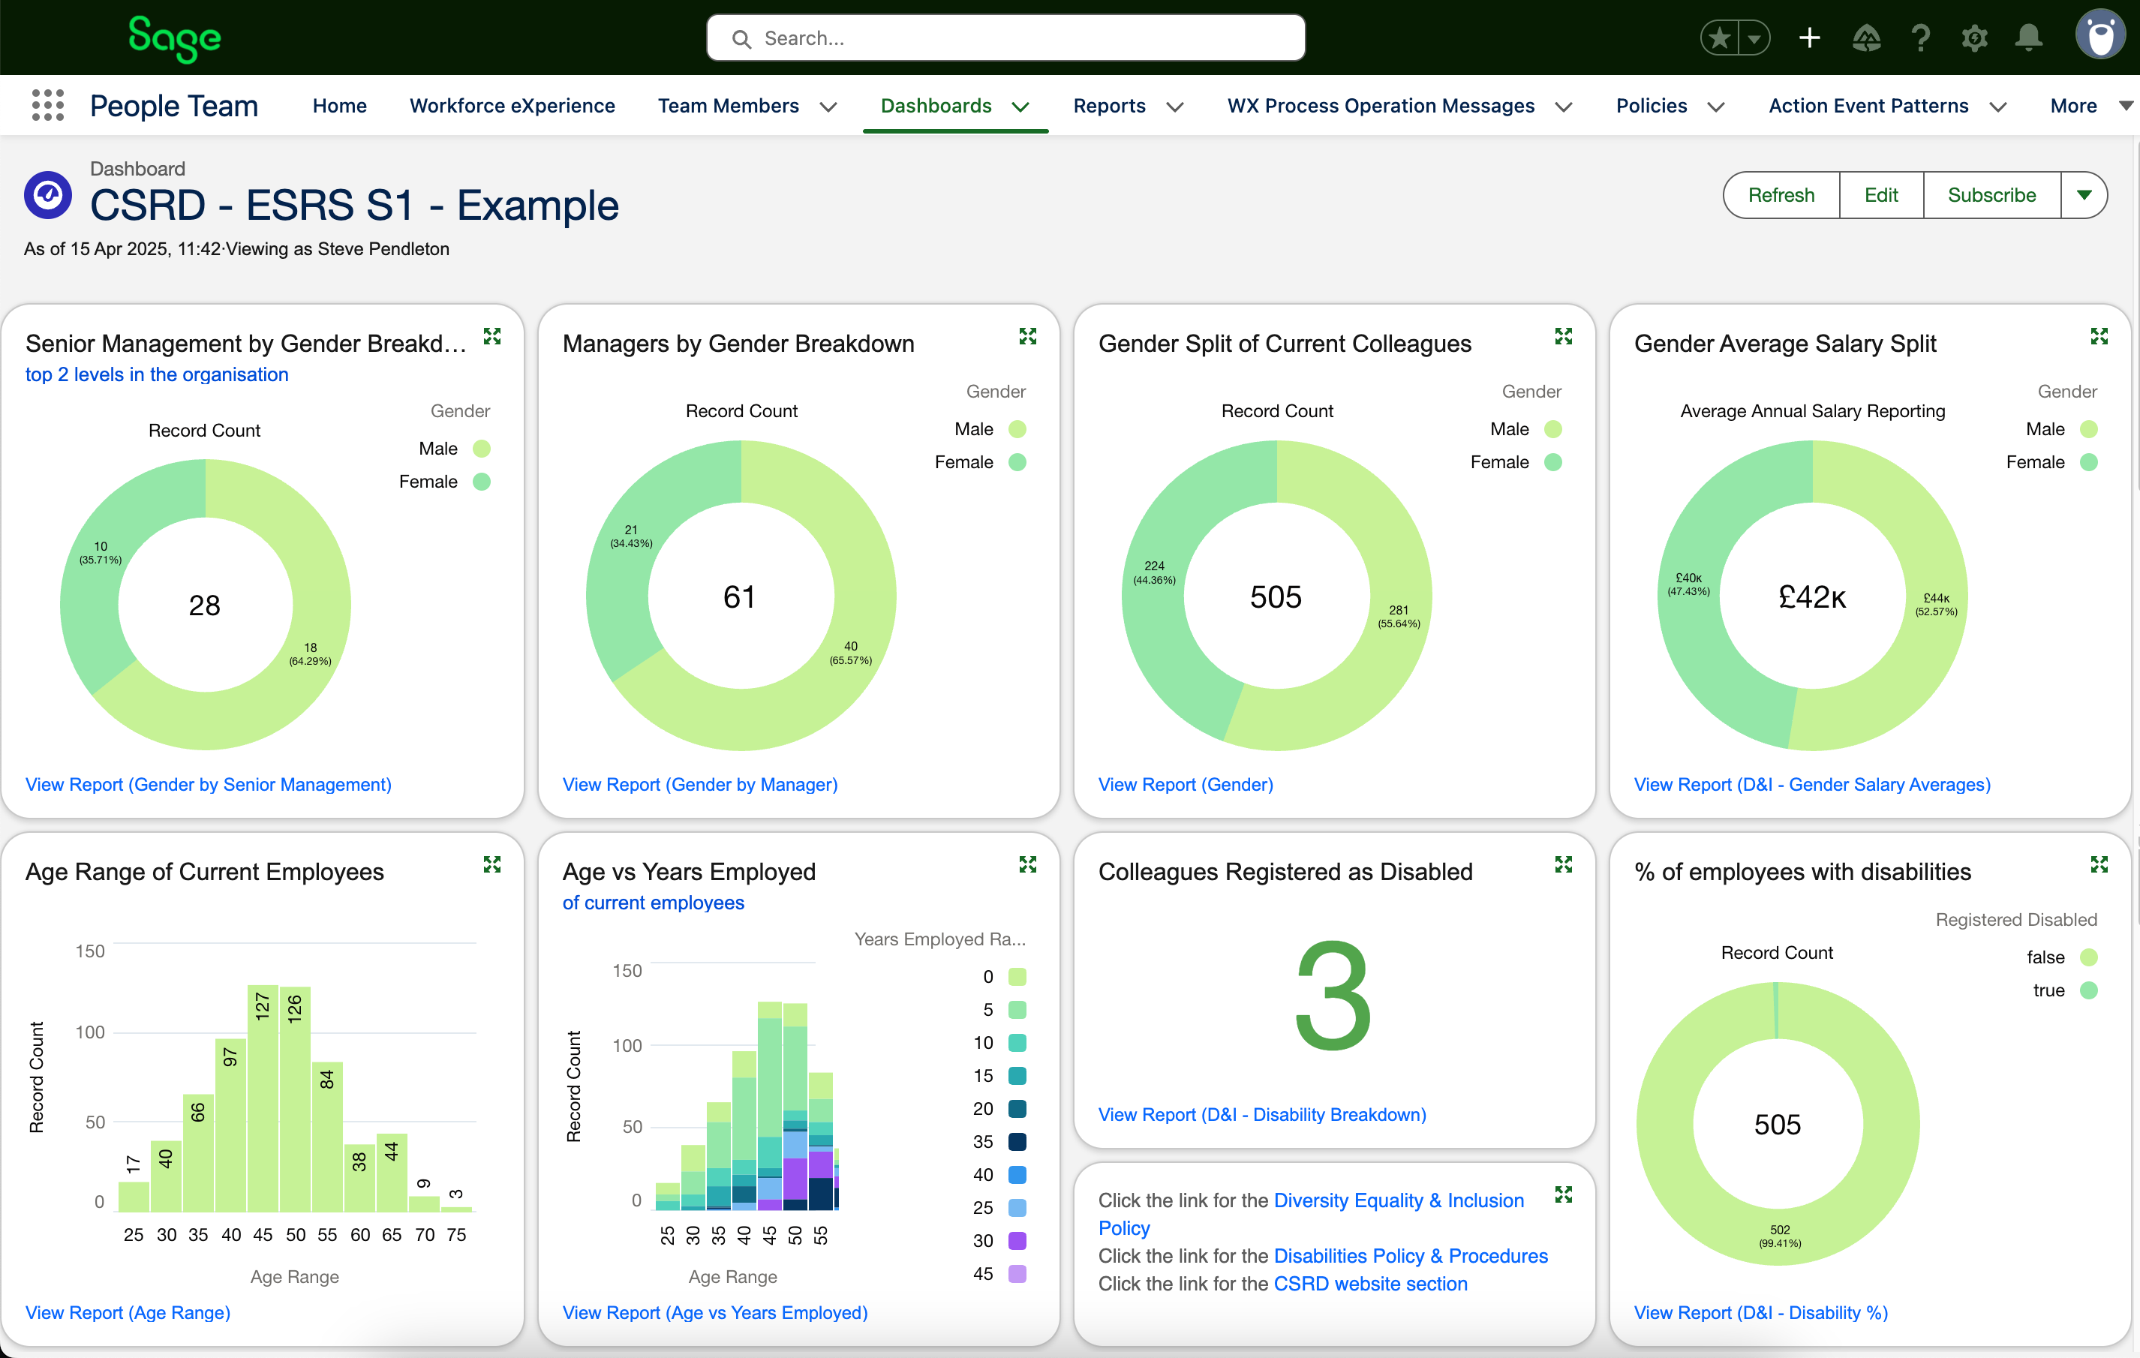Open the dashboard actions dropdown beside Subscribe
The width and height of the screenshot is (2140, 1358).
point(2084,194)
